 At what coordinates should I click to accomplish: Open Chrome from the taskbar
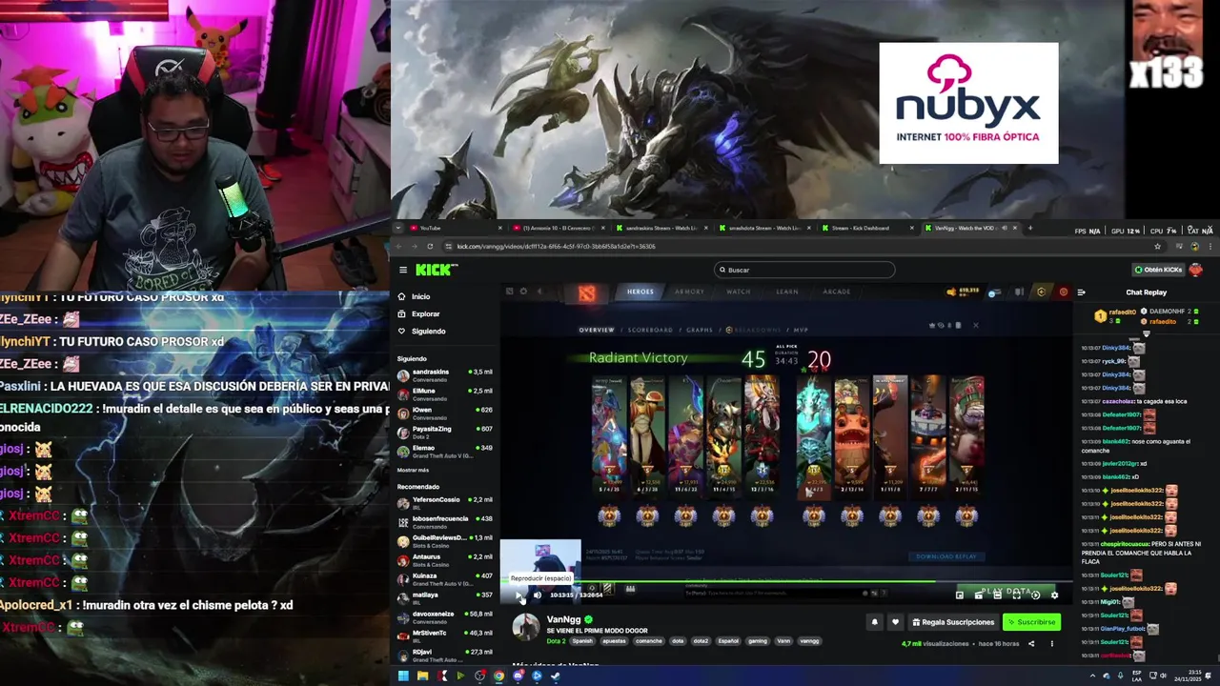(498, 676)
